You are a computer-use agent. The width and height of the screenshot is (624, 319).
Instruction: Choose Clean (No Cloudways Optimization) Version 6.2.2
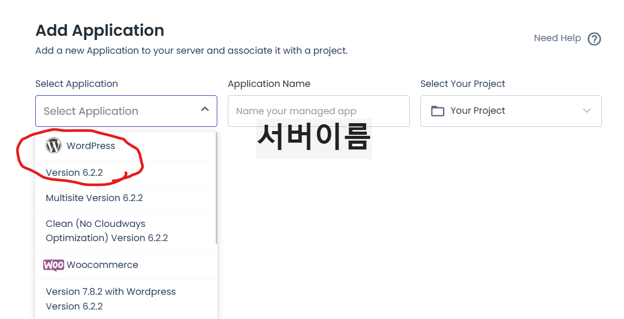[x=126, y=231]
